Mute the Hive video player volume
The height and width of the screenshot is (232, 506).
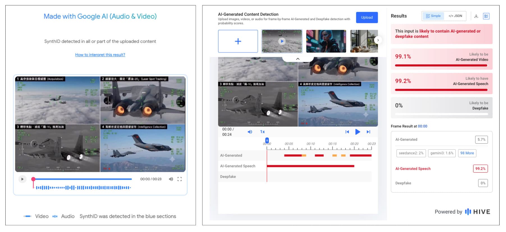[250, 132]
